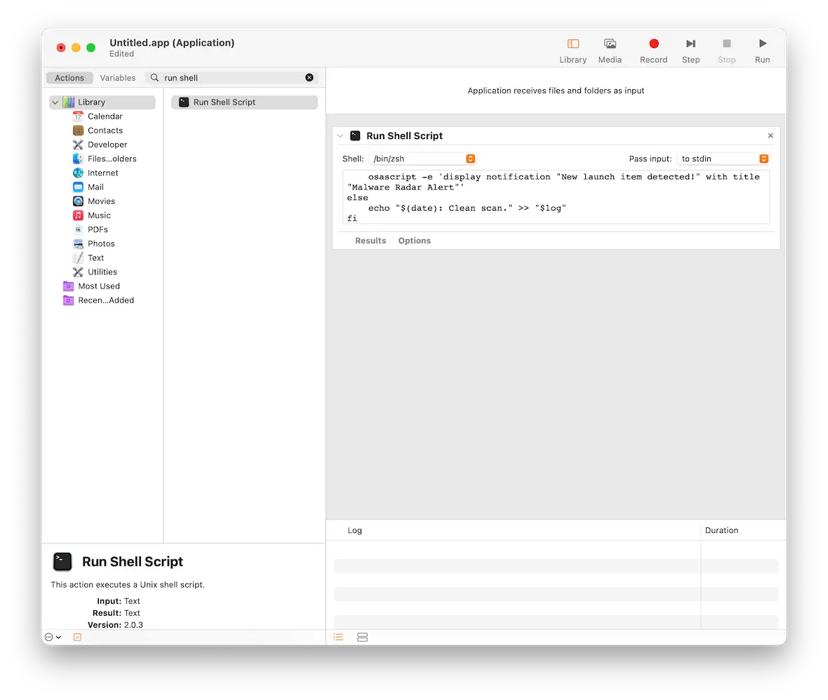Select the Text category icon
Viewport: 828px width, 700px height.
point(78,258)
